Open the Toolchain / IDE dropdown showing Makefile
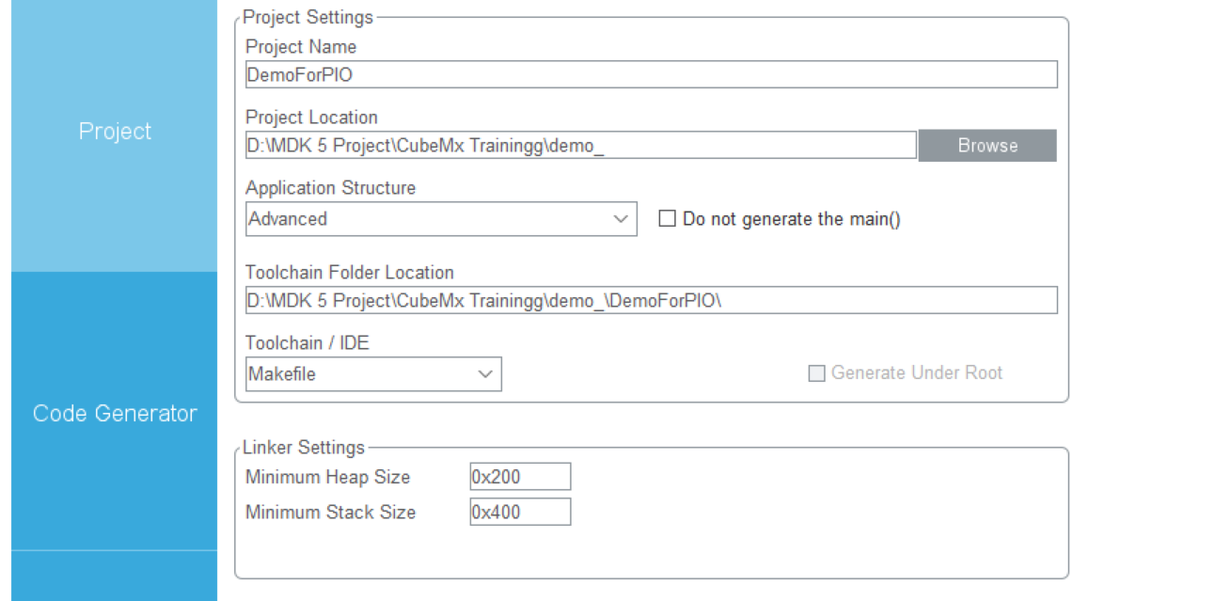The width and height of the screenshot is (1215, 601). (373, 374)
